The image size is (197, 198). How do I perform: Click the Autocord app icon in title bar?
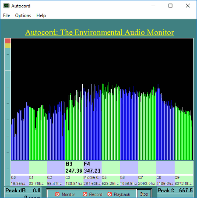6,6
